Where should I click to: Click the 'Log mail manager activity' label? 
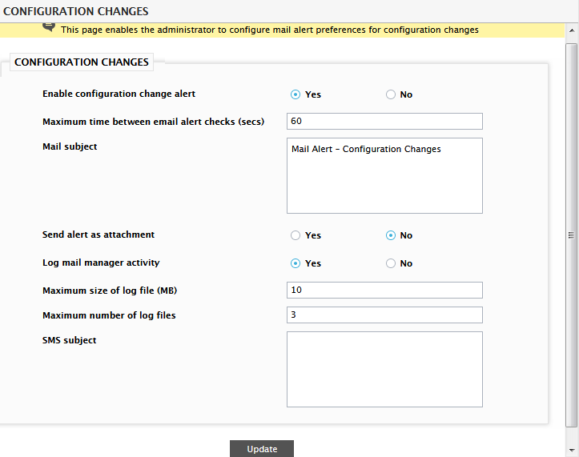tap(101, 263)
